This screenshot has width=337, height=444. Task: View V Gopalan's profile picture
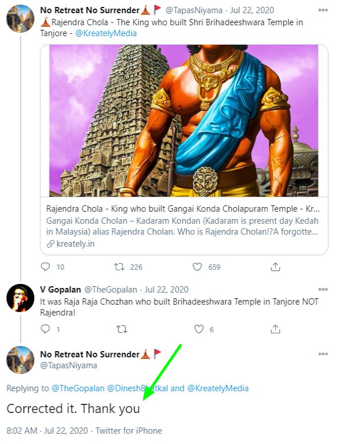pos(21,298)
